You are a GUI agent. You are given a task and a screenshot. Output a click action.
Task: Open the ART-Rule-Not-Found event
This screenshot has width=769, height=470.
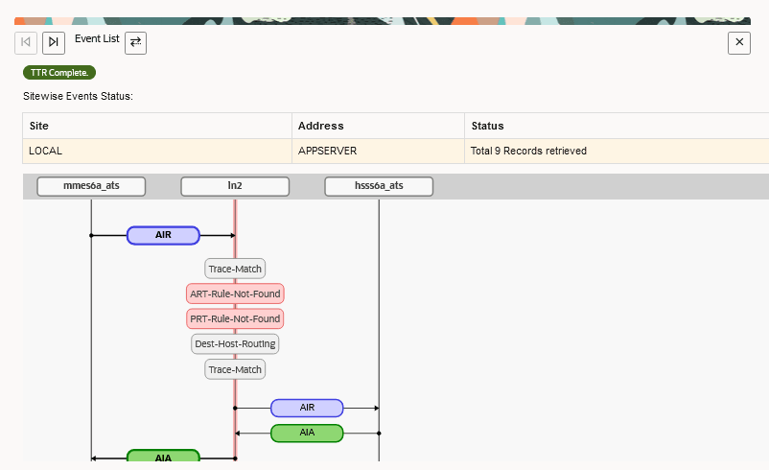point(235,294)
